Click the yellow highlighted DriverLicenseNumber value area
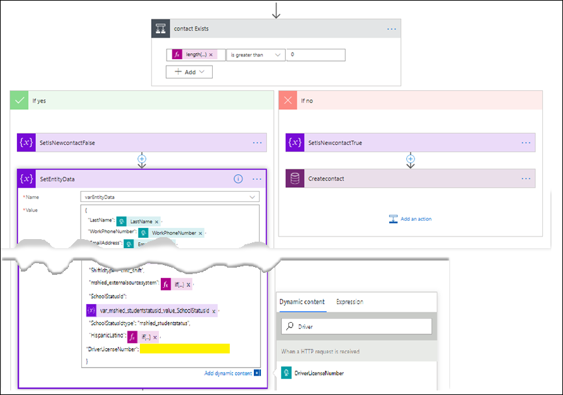563x395 pixels. click(185, 349)
